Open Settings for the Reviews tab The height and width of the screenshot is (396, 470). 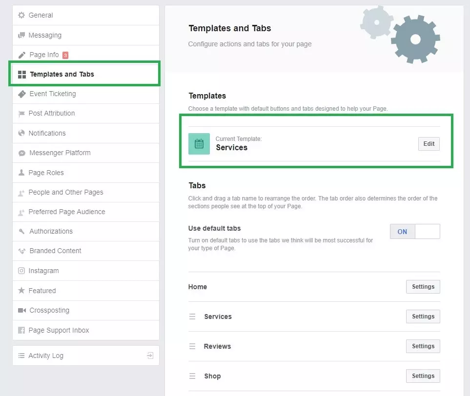(423, 346)
